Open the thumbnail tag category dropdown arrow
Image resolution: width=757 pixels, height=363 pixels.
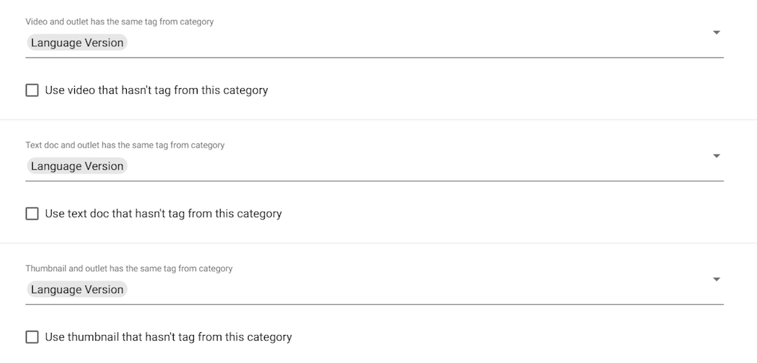(x=716, y=280)
